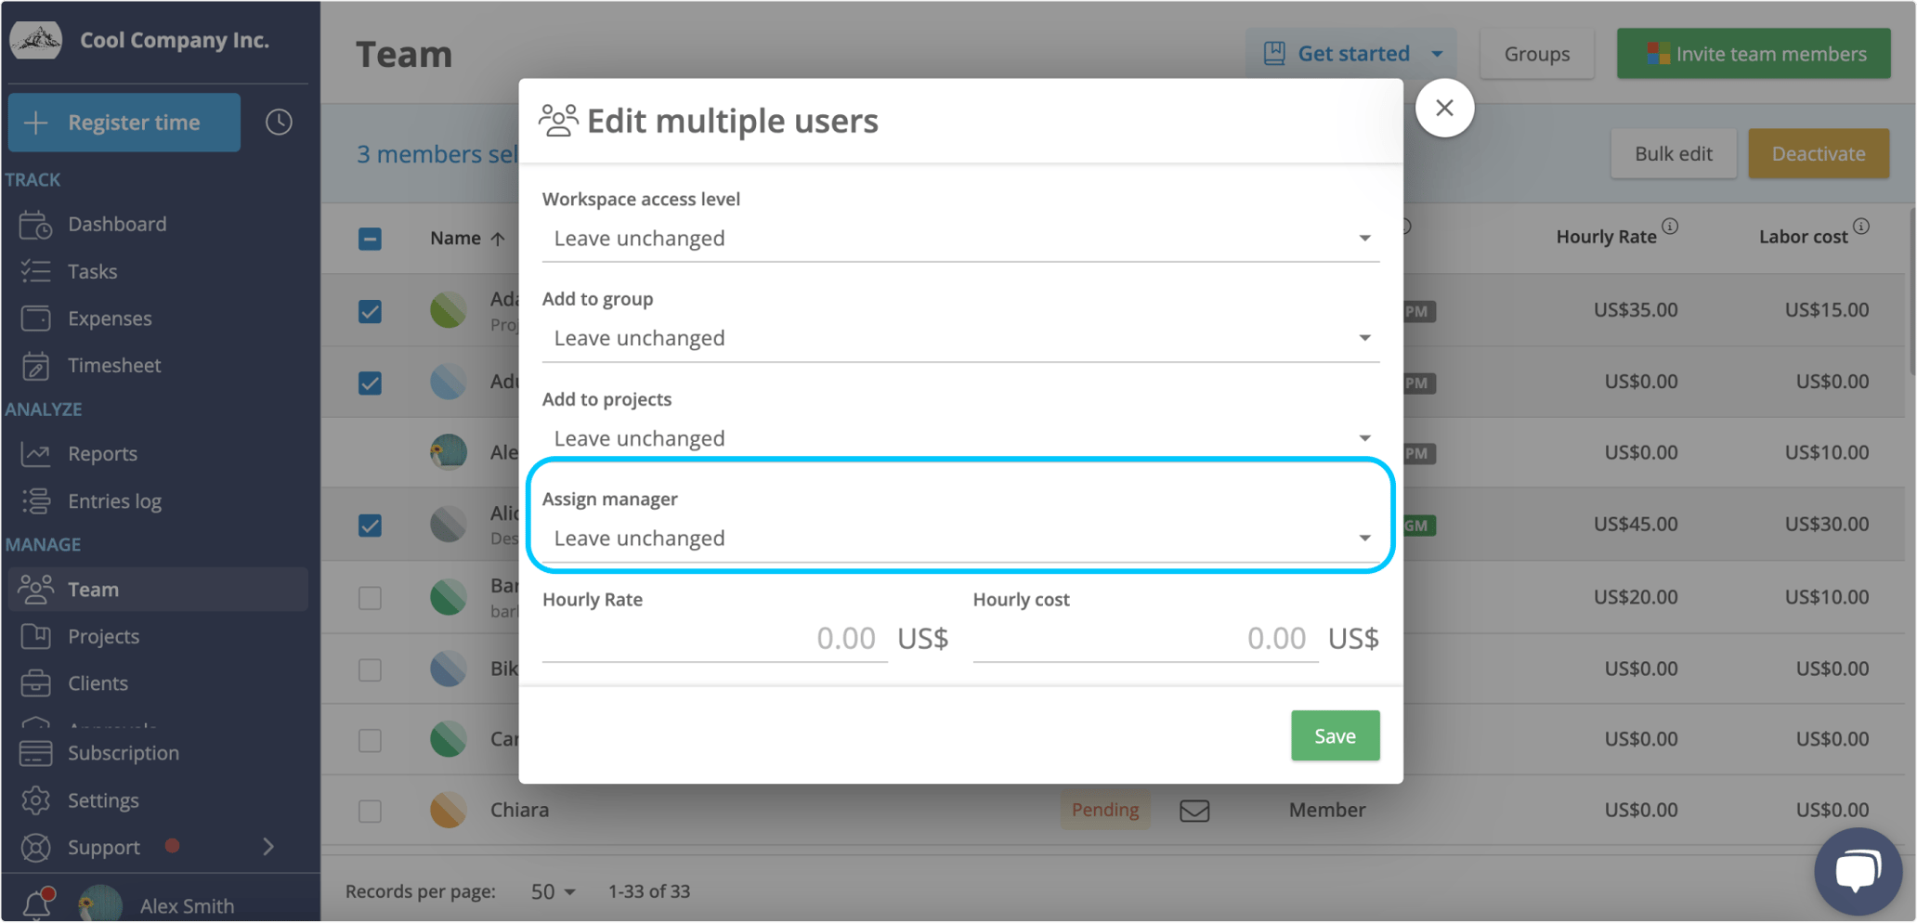Open Entries log in the sidebar
This screenshot has width=1917, height=923.
pyautogui.click(x=114, y=500)
